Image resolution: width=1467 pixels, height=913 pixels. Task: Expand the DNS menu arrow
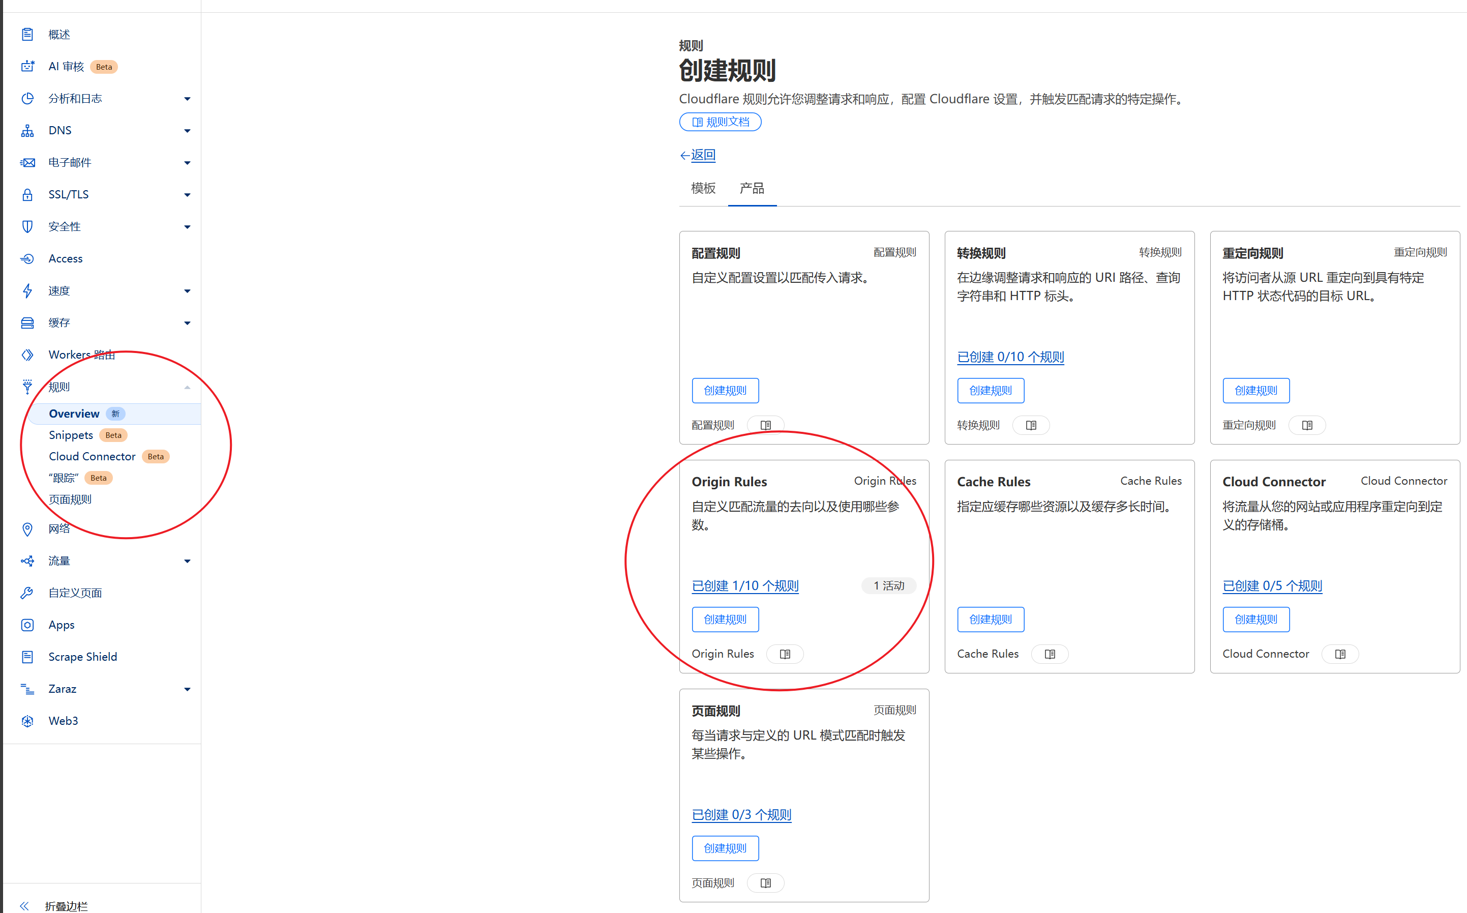[x=187, y=131]
